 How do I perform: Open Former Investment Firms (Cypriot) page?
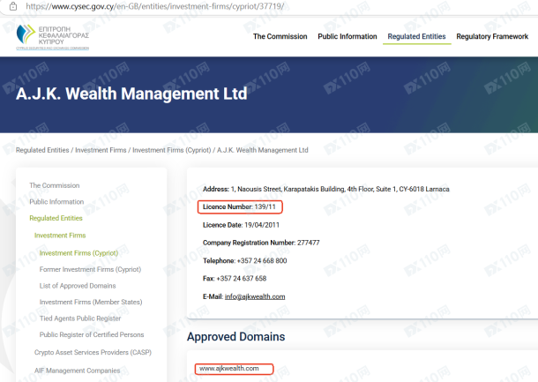(x=90, y=269)
